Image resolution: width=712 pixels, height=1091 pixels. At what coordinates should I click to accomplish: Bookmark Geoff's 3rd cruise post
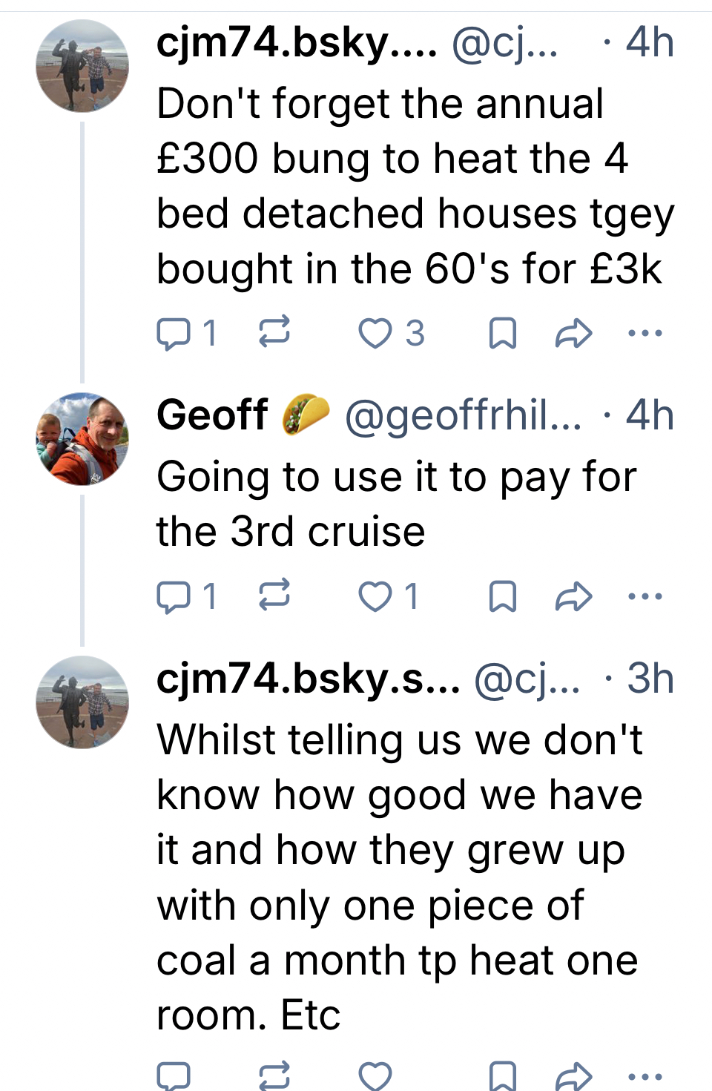coord(503,597)
